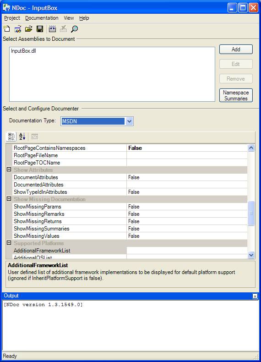Select the RootPageTOCName property row
The width and height of the screenshot is (261, 362).
pos(69,163)
